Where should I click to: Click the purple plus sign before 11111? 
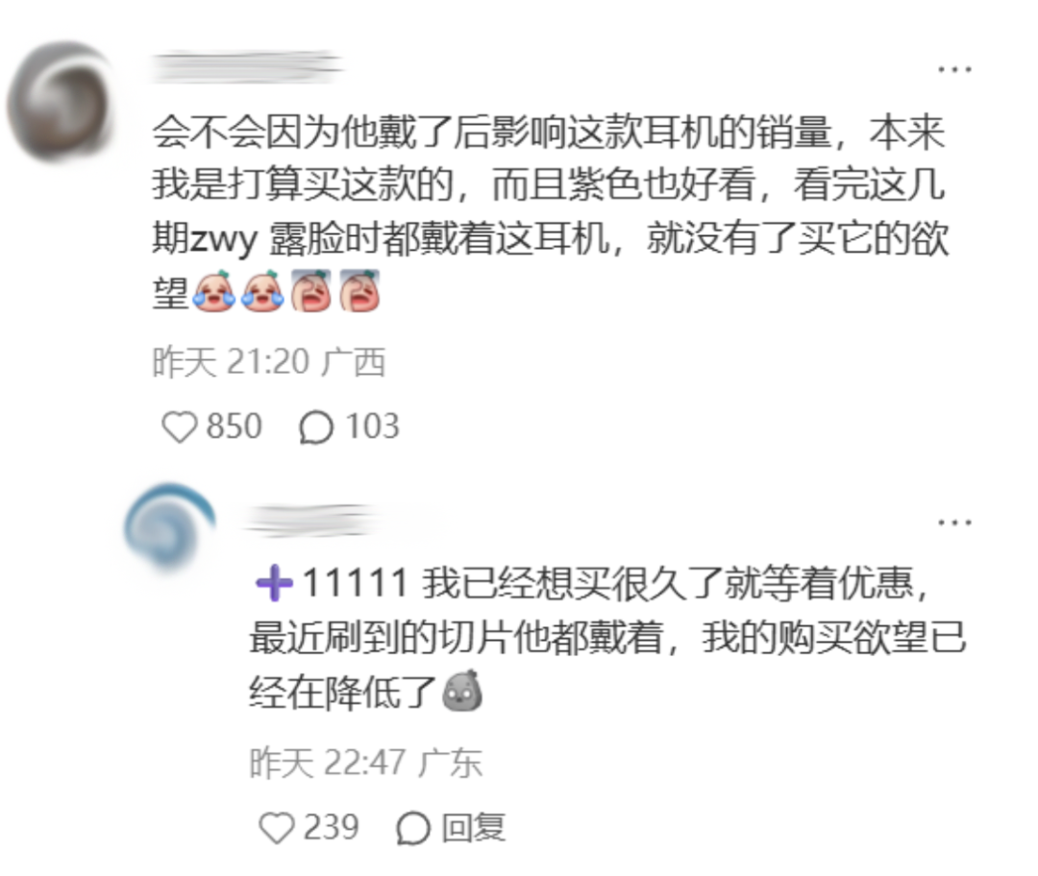coord(274,584)
